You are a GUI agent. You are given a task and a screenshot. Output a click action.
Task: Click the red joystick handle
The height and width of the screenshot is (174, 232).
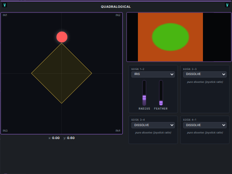(x=62, y=37)
